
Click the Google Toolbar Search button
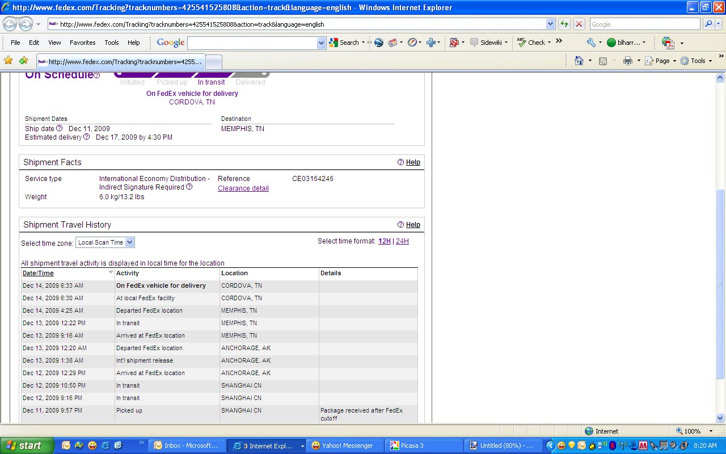click(347, 43)
